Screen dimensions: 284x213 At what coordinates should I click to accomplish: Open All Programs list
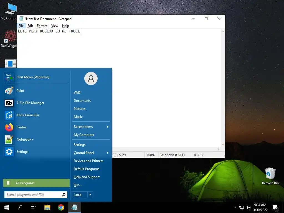click(x=36, y=183)
